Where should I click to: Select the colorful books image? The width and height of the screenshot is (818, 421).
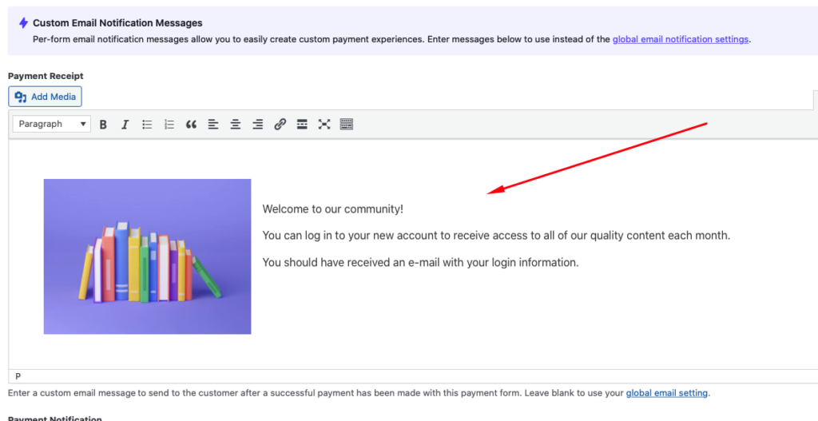point(147,256)
